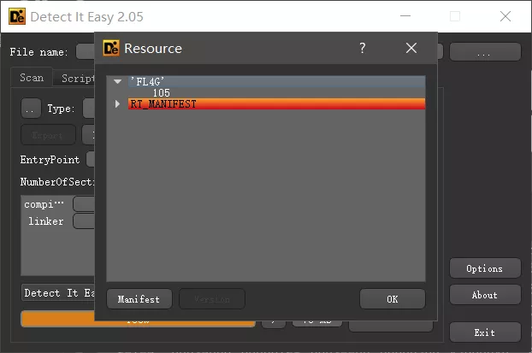Viewport: 532px width, 353px height.
Task: Select the RT_MANIFEST resource row
Action: click(276, 103)
